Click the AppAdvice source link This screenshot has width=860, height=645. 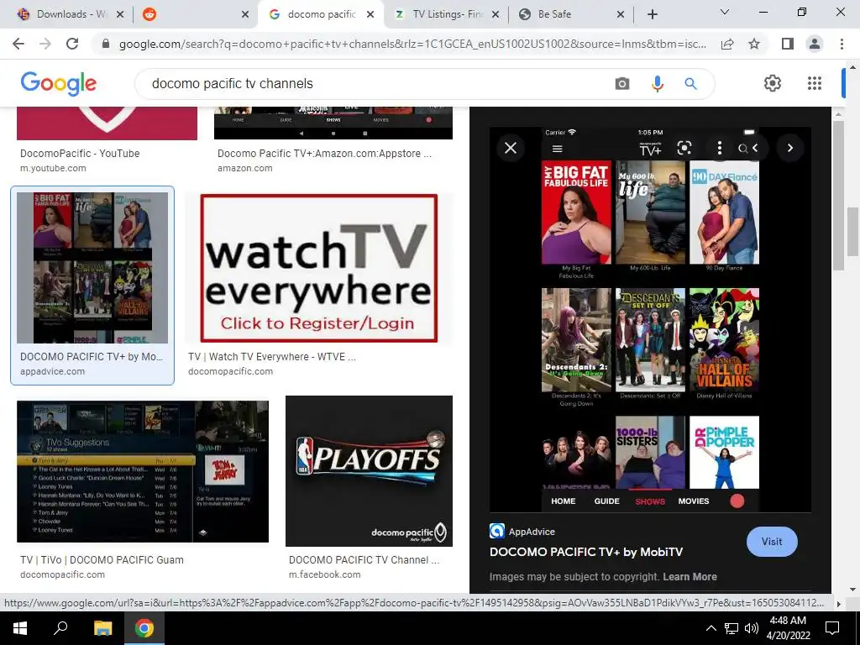click(522, 532)
